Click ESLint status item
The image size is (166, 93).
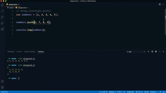coord(146,92)
